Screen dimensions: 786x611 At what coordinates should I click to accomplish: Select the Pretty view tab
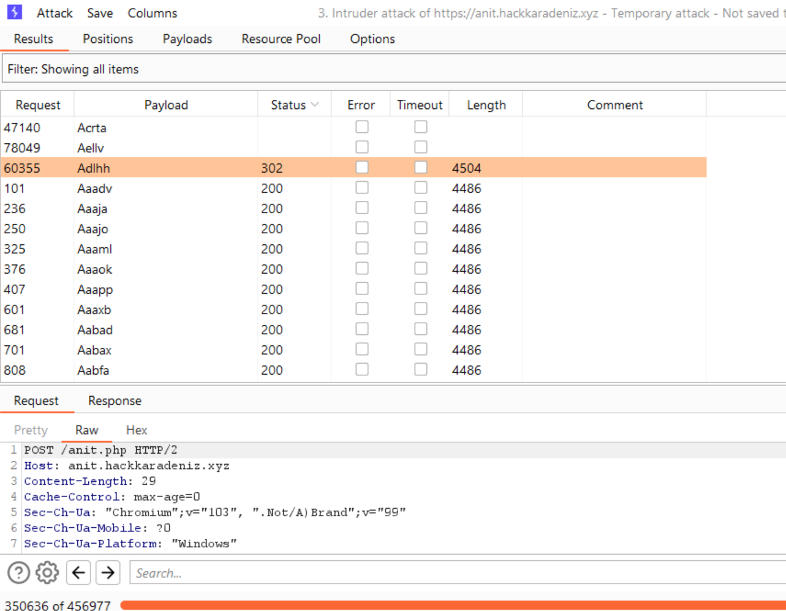click(x=31, y=430)
